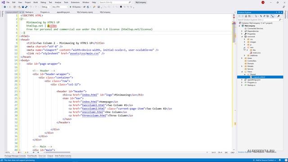Open the Output tab
Image resolution: width=288 pixels, height=162 pixels.
coord(50,156)
